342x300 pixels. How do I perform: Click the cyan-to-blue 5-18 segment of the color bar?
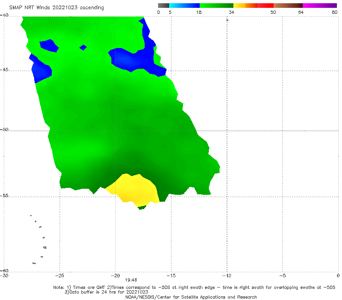click(184, 6)
